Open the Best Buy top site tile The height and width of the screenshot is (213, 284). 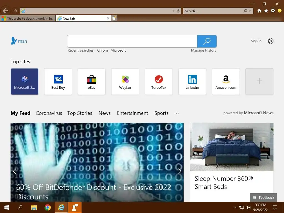[x=58, y=82]
